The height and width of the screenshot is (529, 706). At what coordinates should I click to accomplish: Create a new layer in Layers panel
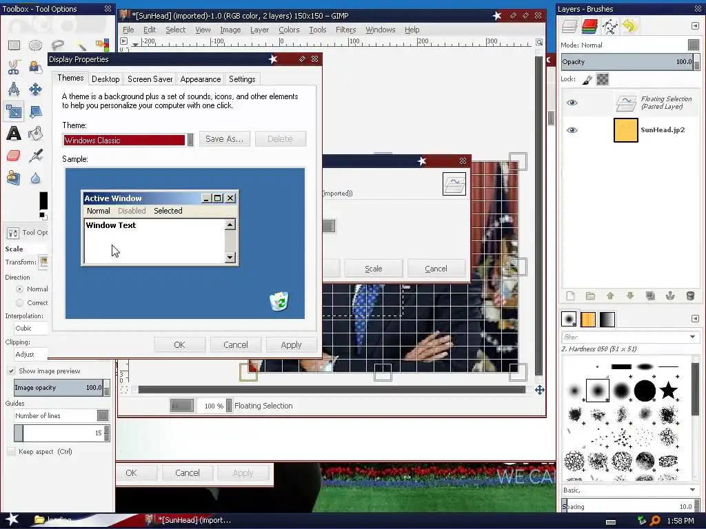click(570, 295)
